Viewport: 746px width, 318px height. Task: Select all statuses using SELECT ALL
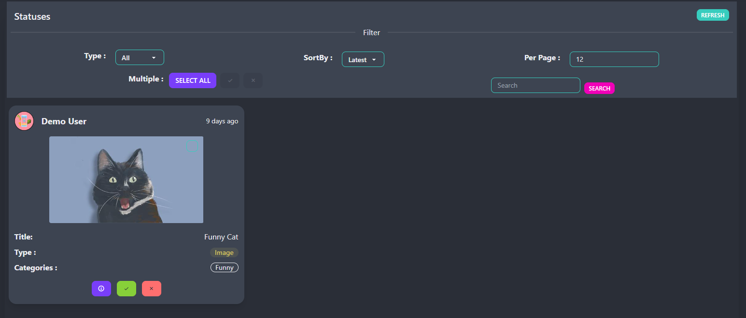(x=192, y=80)
